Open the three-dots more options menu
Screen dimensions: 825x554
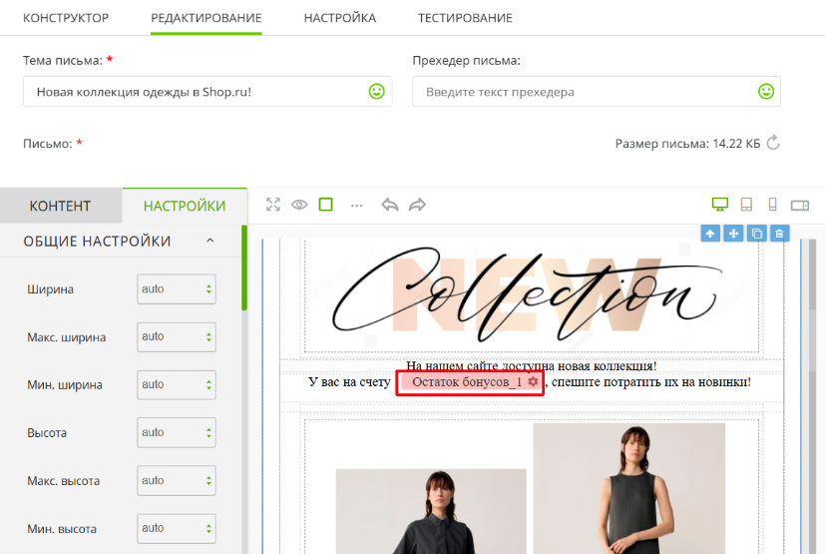[x=357, y=205]
